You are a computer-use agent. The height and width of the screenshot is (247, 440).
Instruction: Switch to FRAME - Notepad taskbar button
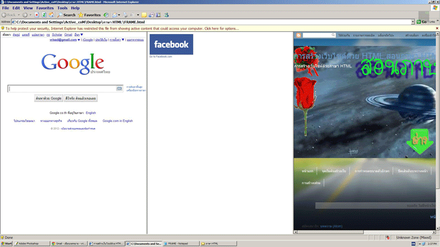point(182,244)
